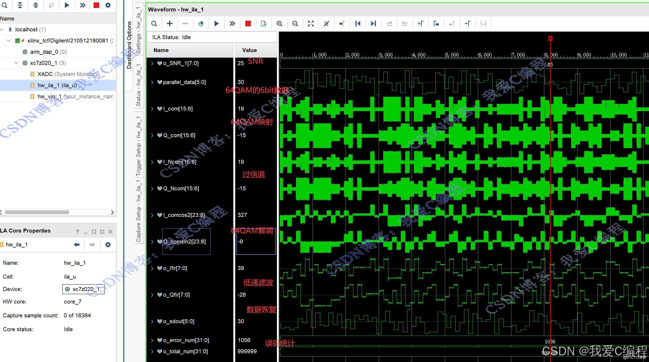
Task: Click the Zoom Out magnifier icon
Action: pyautogui.click(x=295, y=24)
